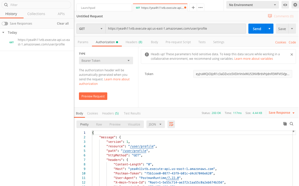This screenshot has width=299, height=186.
Task: Open the Learn more about variables link
Action: (x=254, y=58)
